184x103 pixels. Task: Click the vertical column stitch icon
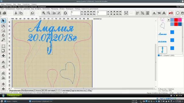pos(147,13)
